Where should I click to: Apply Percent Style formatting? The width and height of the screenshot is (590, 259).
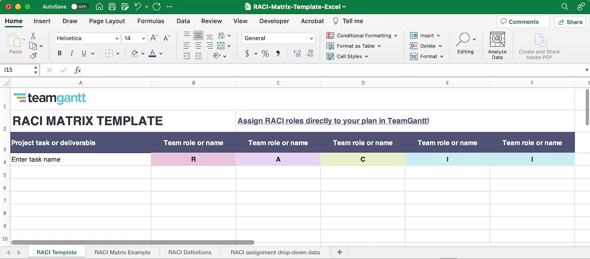(265, 53)
